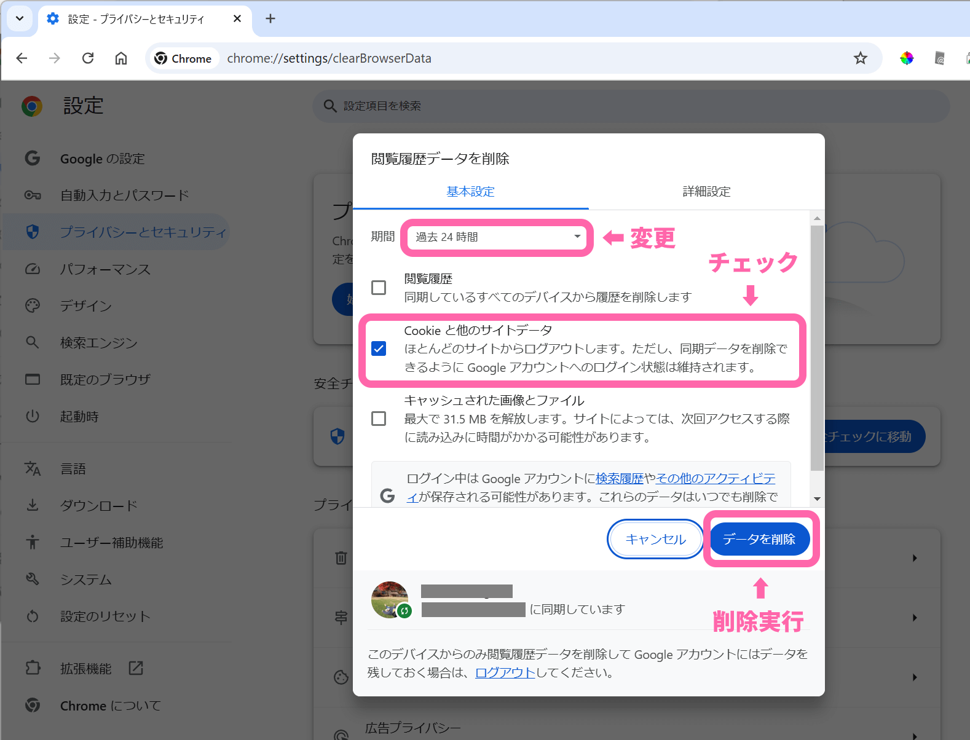Click the 広告プライバシー row
The width and height of the screenshot is (970, 740).
pos(627,728)
